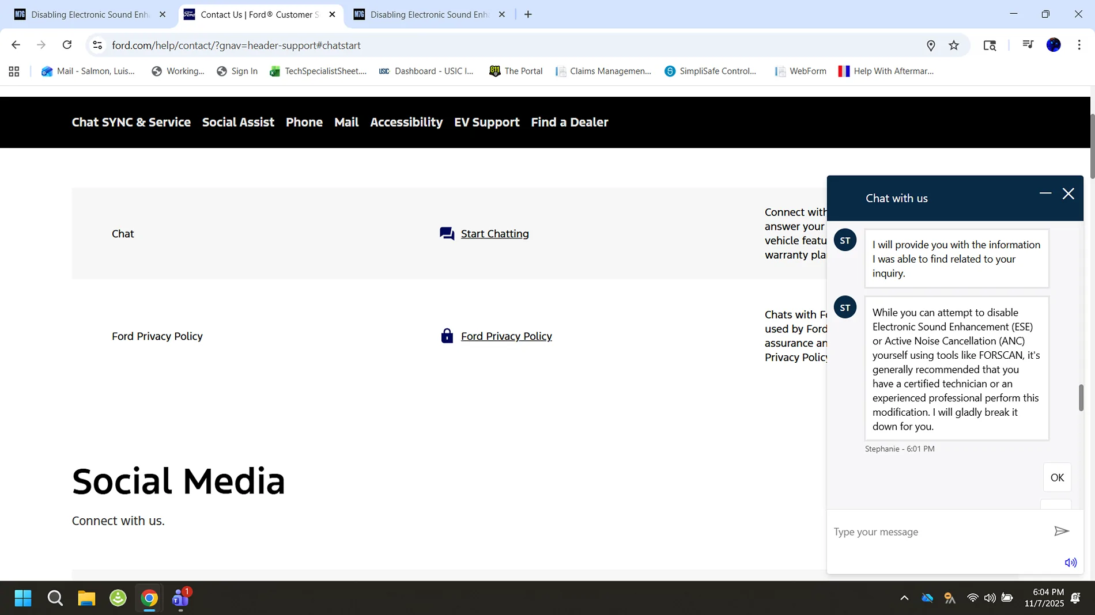This screenshot has height=615, width=1095.
Task: Open Google Chrome from taskbar
Action: [149, 598]
